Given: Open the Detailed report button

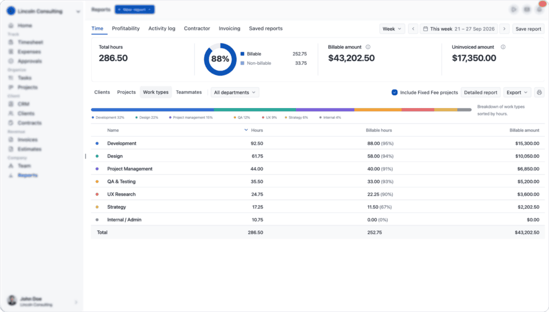Looking at the screenshot, I should [481, 92].
